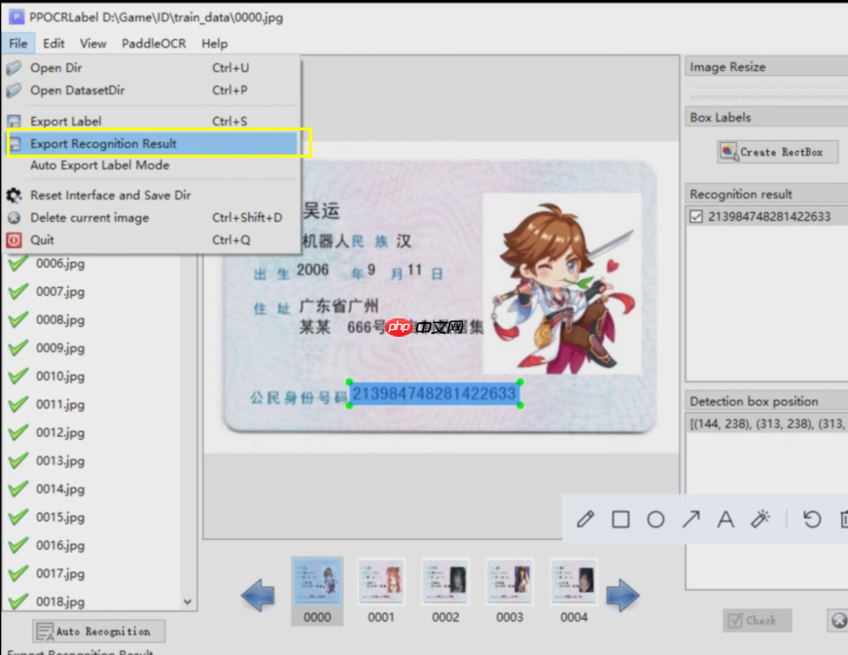The height and width of the screenshot is (655, 848).
Task: Undo the last annotation
Action: tap(811, 519)
